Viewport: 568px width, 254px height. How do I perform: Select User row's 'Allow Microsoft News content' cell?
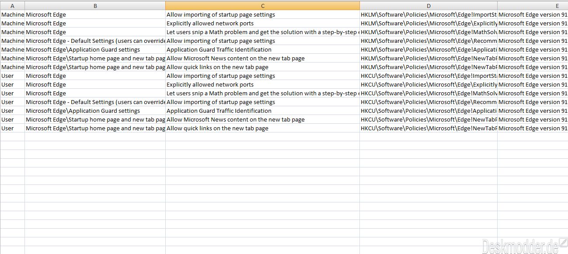coord(262,119)
